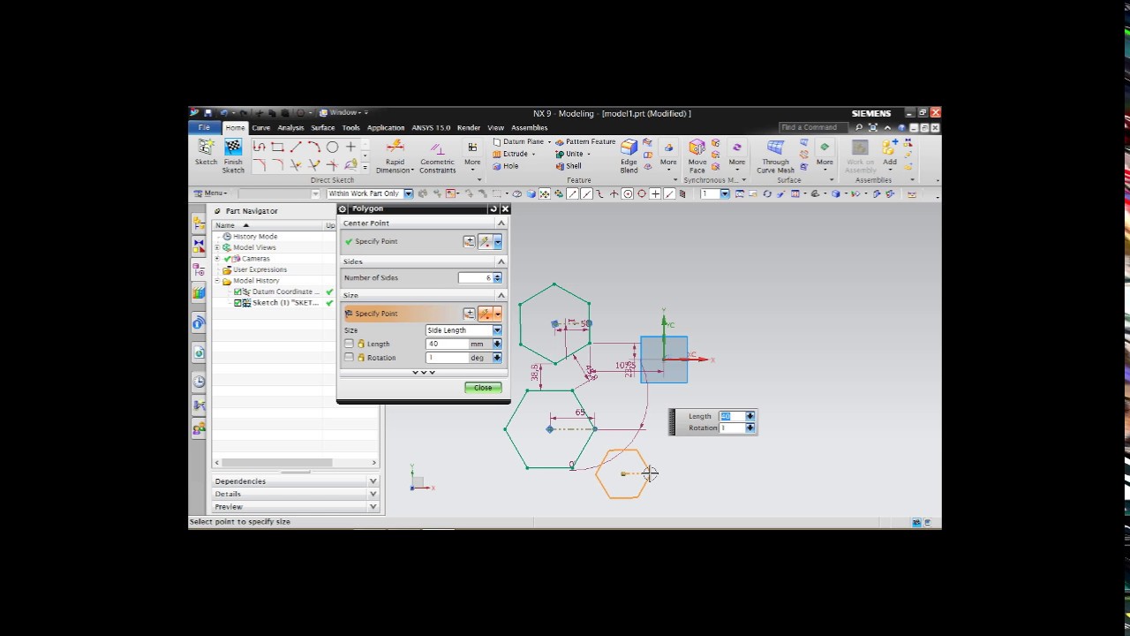
Task: Click the Polygon dialog reset arrow
Action: (493, 209)
